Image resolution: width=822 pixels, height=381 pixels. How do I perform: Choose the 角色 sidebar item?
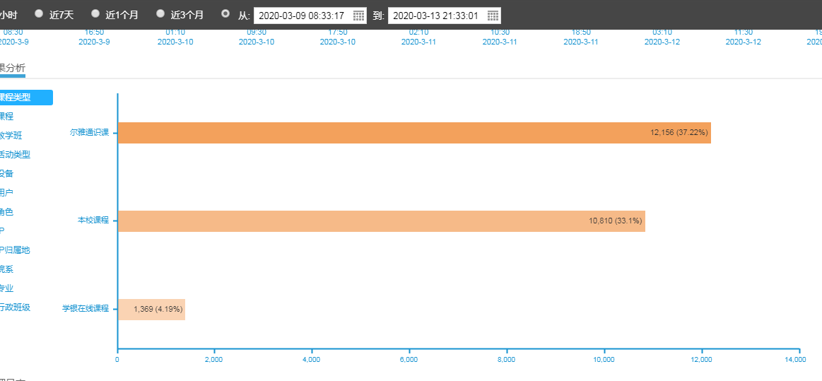coord(7,212)
